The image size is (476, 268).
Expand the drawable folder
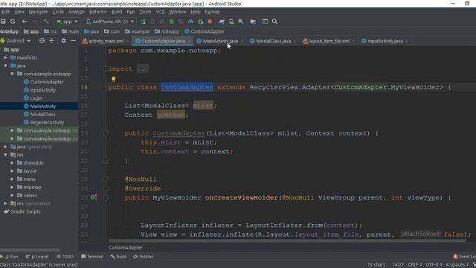[x=12, y=163]
